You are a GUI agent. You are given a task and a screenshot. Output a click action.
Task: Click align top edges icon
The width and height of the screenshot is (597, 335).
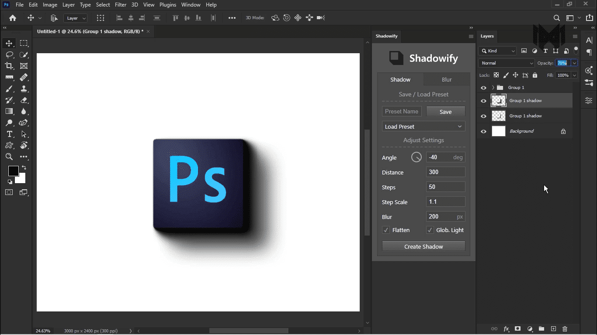pyautogui.click(x=176, y=18)
